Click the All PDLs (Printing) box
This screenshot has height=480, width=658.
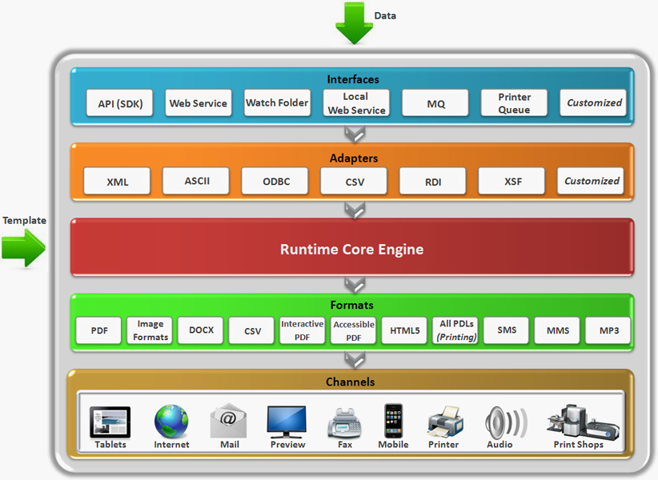point(455,330)
